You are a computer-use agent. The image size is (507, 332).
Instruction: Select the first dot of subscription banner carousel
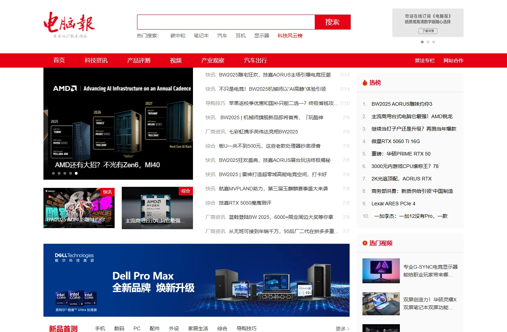(422, 42)
